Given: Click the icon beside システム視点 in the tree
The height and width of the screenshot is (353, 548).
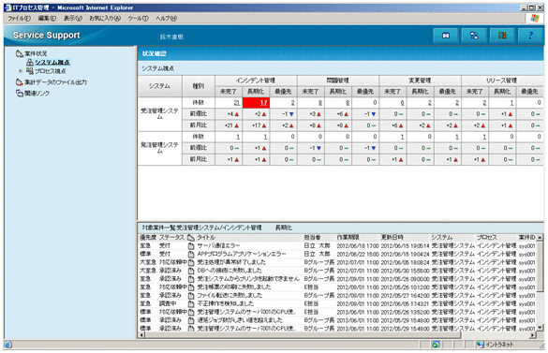Looking at the screenshot, I should point(30,62).
